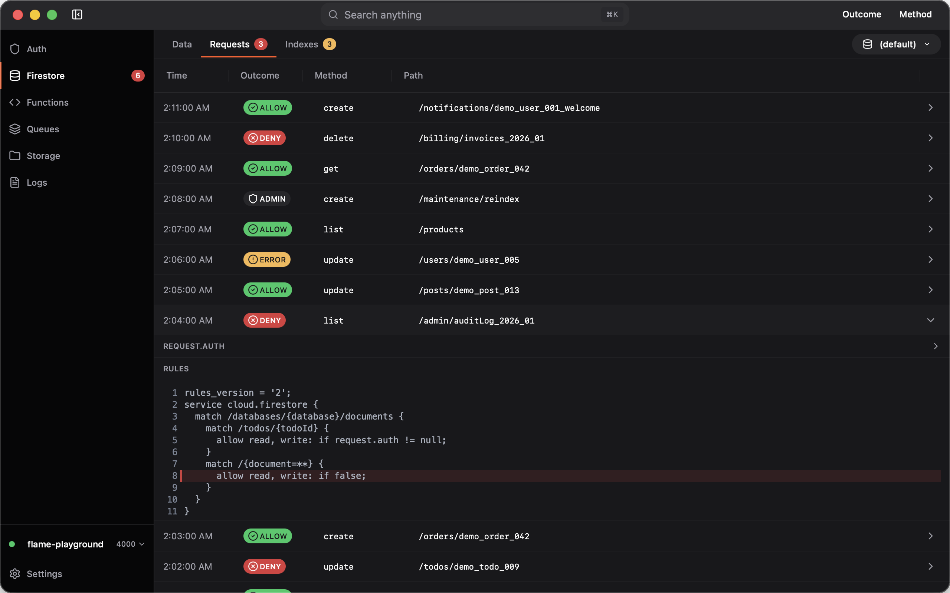
Task: Click the Logs document icon
Action: (x=15, y=182)
